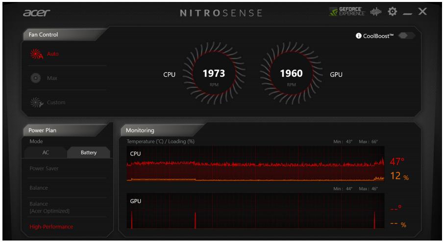Click the CPU fan dial showing 1973 RPM
The image size is (444, 242).
pyautogui.click(x=214, y=73)
